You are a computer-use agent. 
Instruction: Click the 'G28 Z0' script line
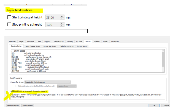tap(29, 61)
